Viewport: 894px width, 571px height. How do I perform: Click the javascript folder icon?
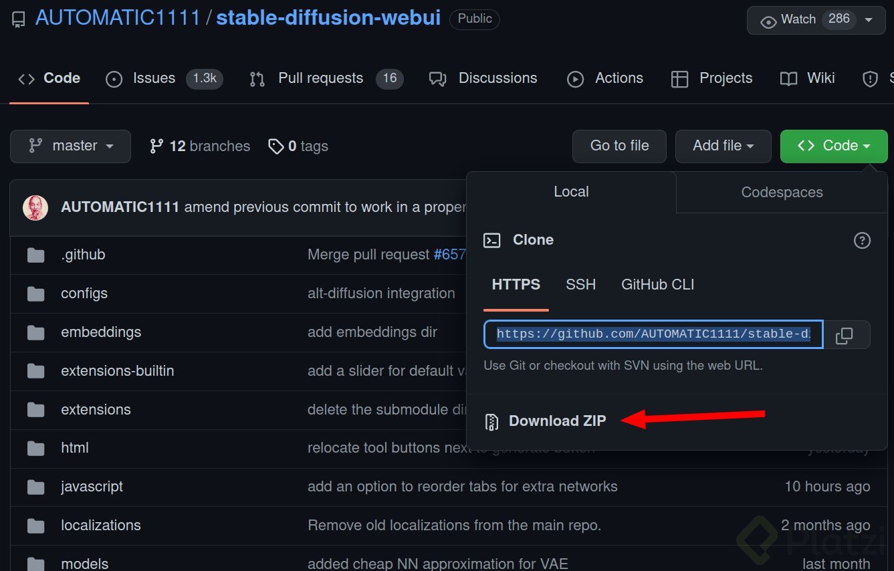pos(35,487)
